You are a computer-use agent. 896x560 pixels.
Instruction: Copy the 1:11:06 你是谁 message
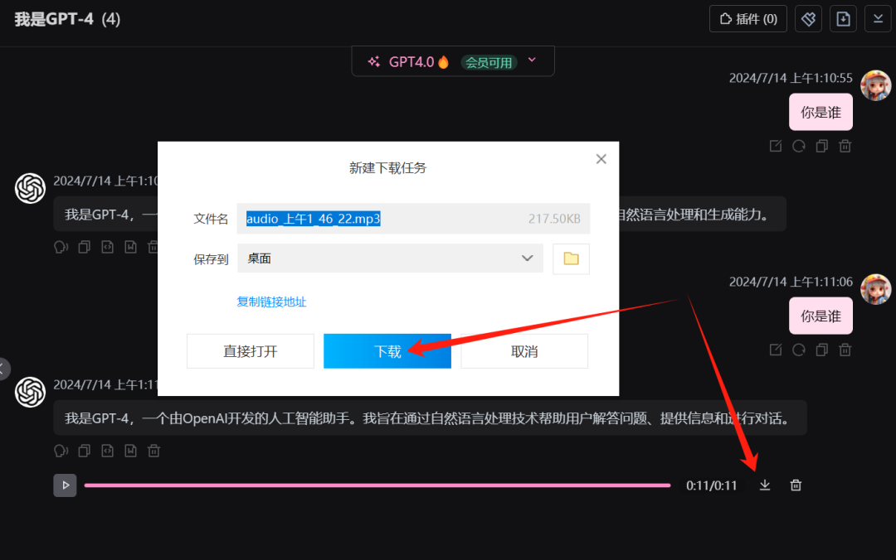click(821, 350)
